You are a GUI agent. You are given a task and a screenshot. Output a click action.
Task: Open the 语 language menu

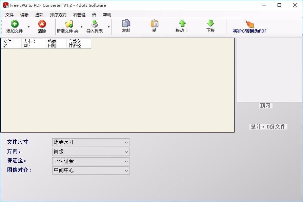(x=94, y=15)
